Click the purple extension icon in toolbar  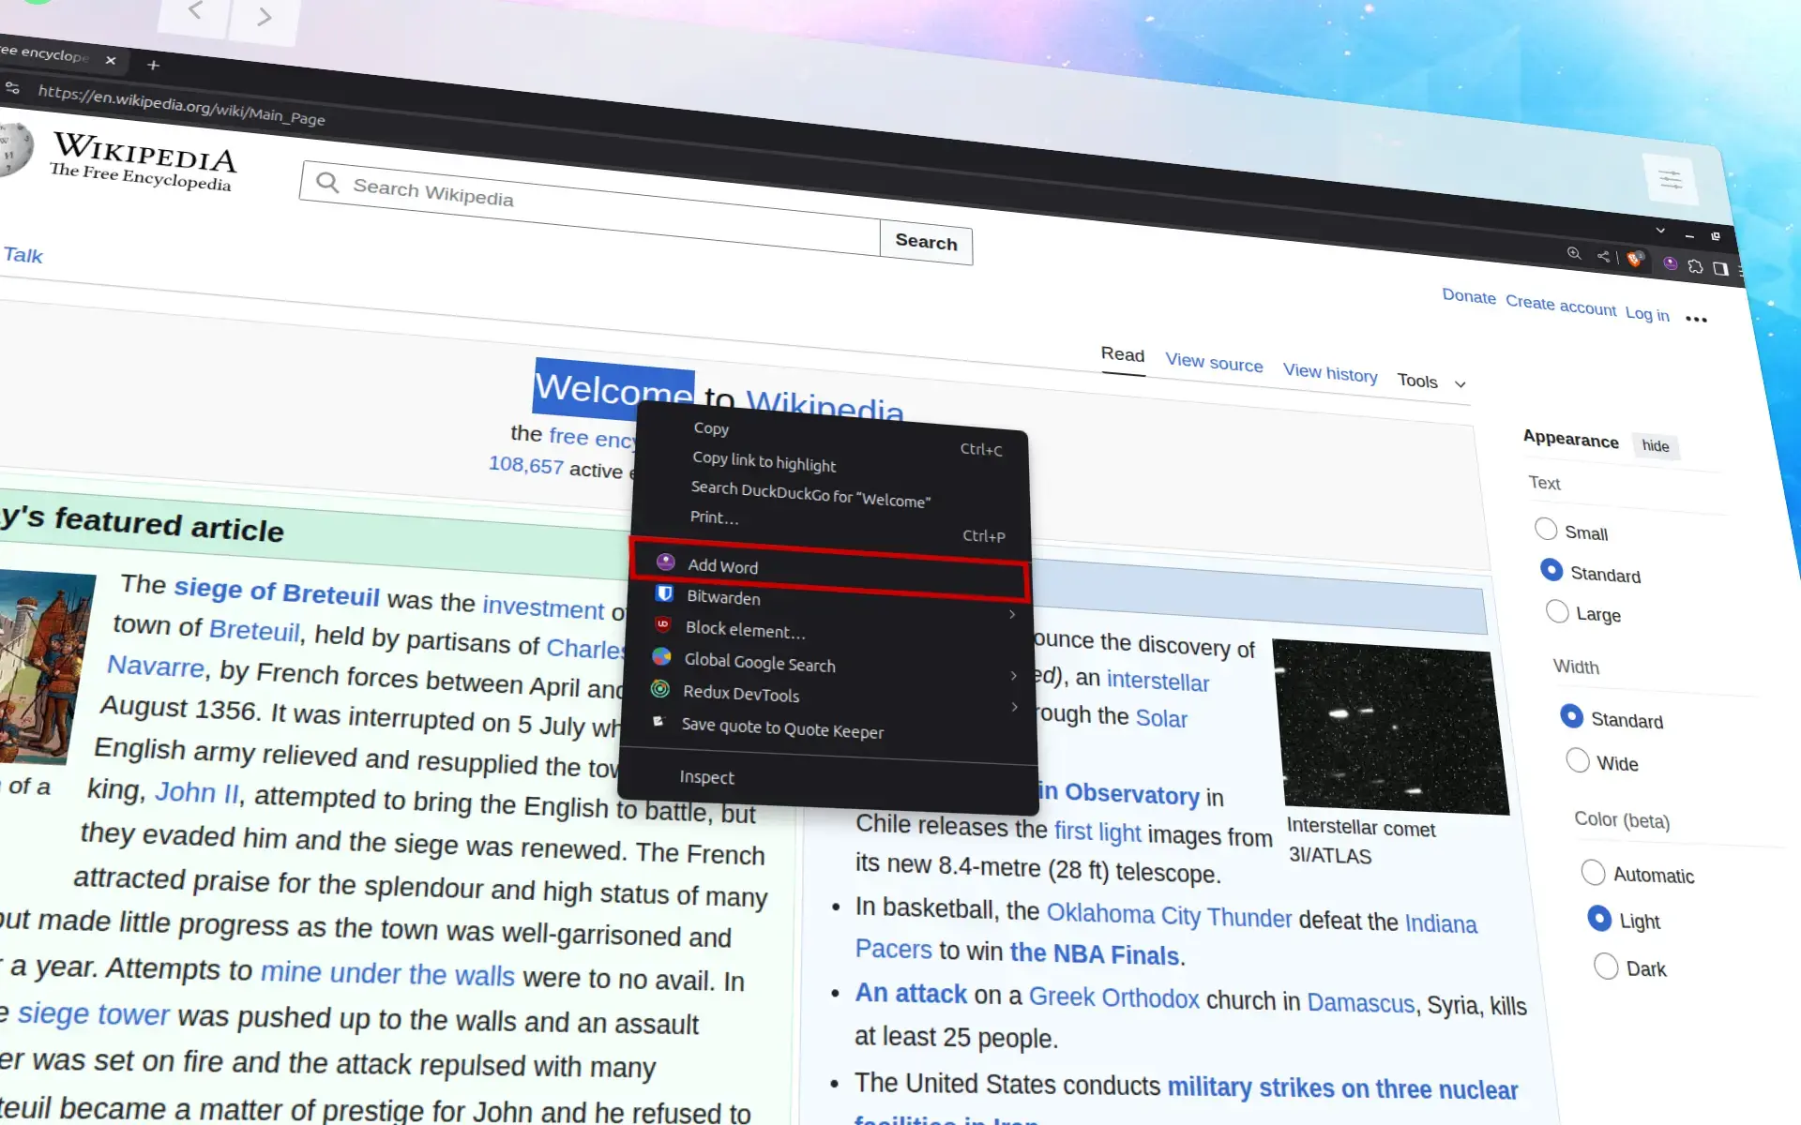[1670, 263]
